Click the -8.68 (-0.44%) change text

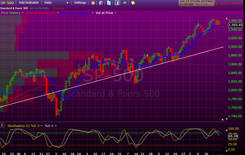[x=231, y=3]
